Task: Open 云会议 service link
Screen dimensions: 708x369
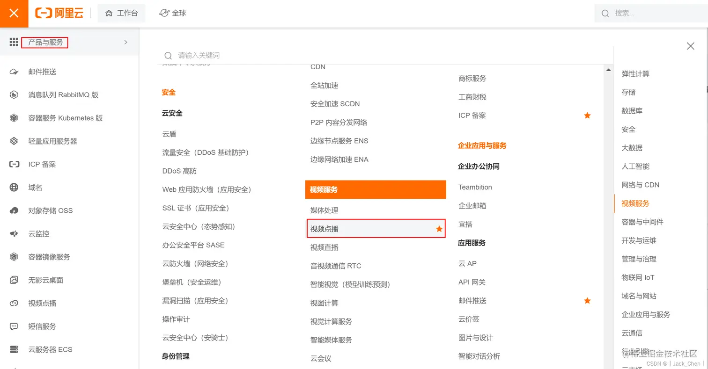Action: pos(321,359)
